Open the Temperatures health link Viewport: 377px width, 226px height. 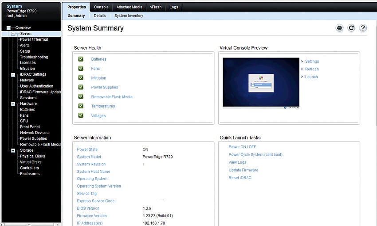[103, 106]
